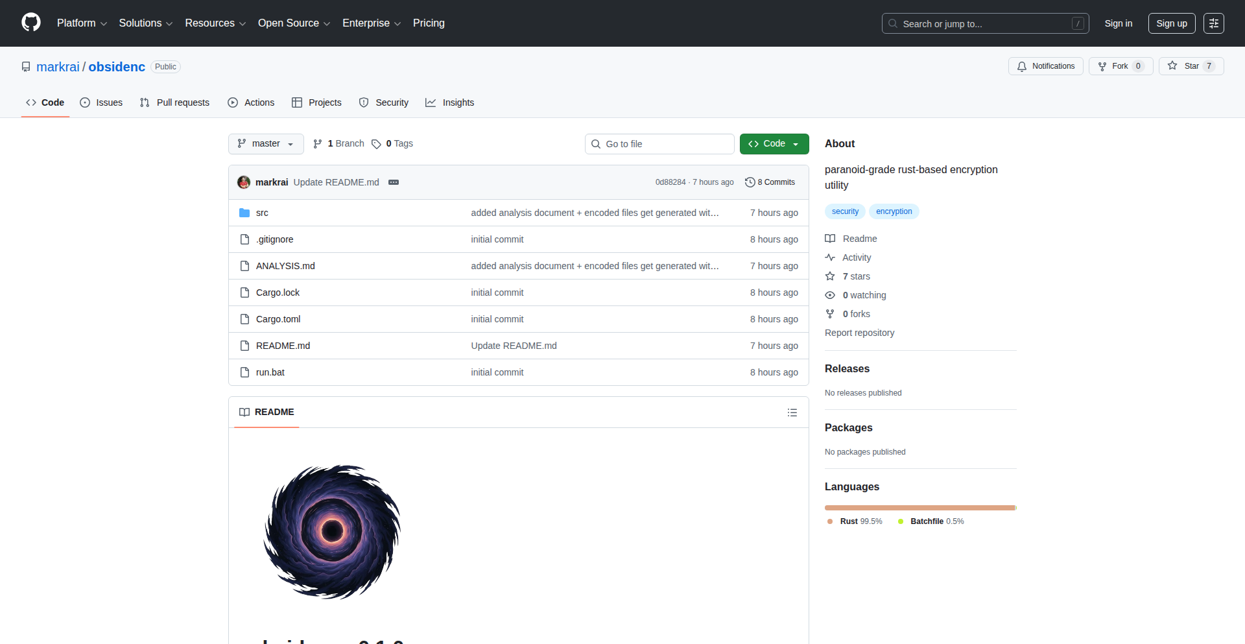Click the Report repository link

tap(859, 333)
